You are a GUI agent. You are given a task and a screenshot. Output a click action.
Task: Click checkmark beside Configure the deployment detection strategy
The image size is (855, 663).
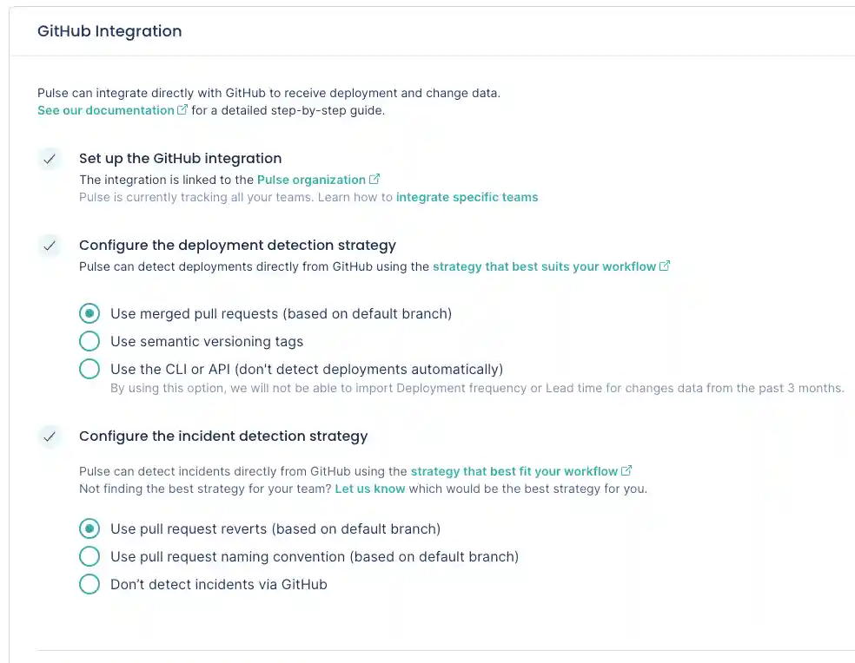pyautogui.click(x=50, y=246)
